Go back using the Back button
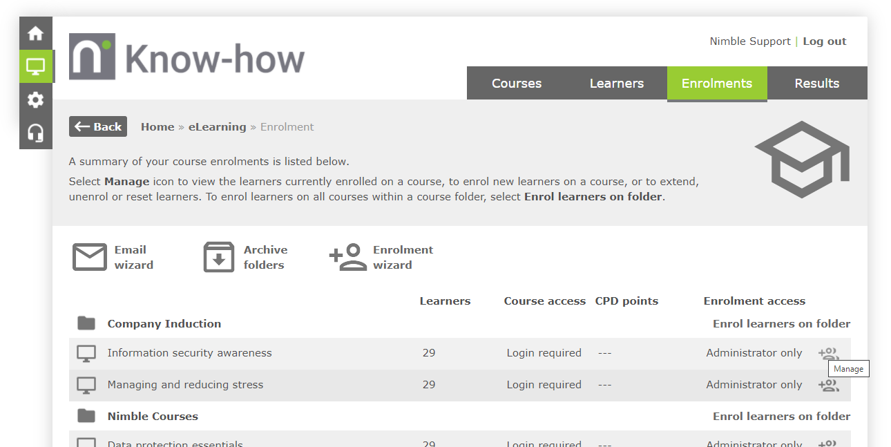Image resolution: width=891 pixels, height=447 pixels. (98, 126)
